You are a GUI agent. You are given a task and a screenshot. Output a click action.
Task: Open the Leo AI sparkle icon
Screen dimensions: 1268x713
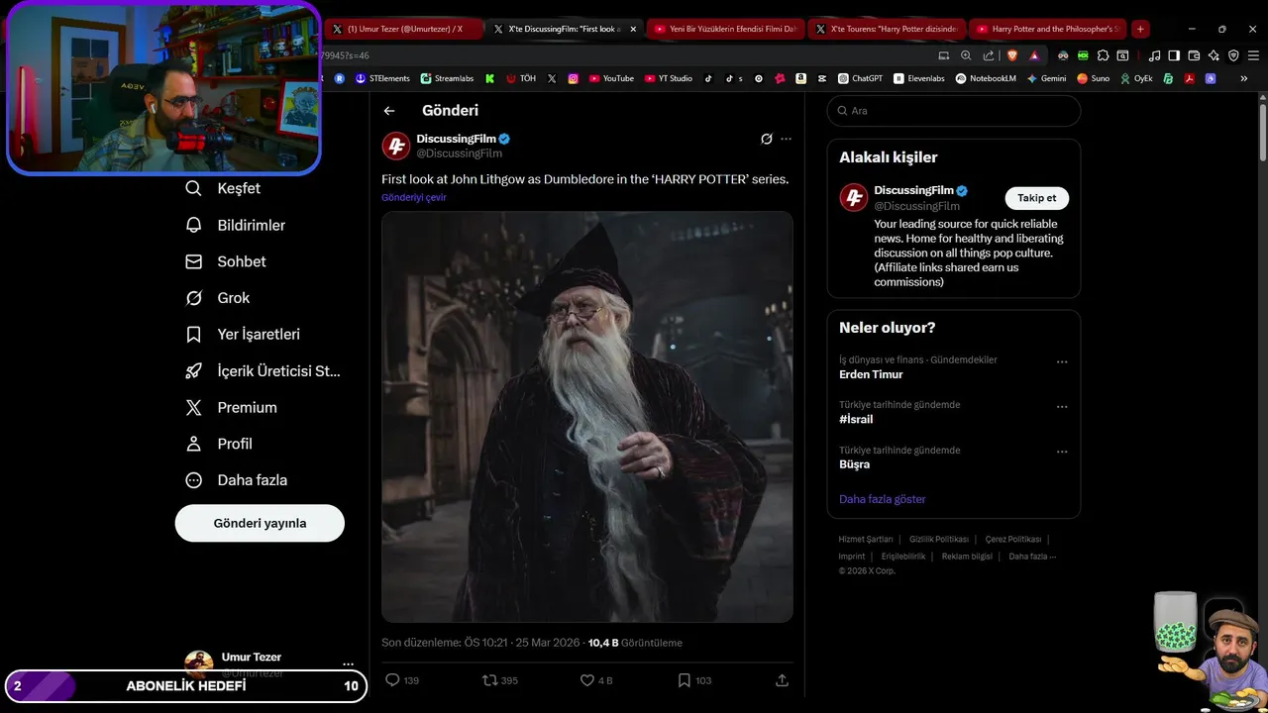tap(1214, 55)
